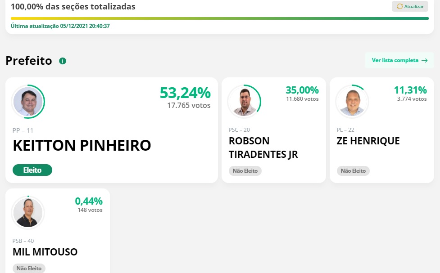Viewport: 440px width, 273px height.
Task: Click Robson Tiradentes Jr's candidate photo
Action: pos(245,101)
